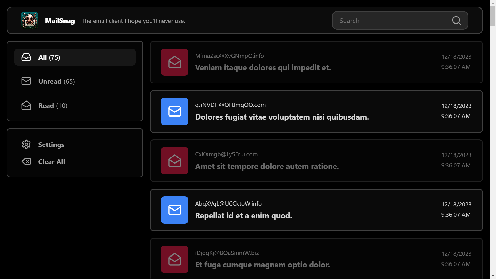
Task: Expand email from qJiNVDH@QHJmqQQ.com
Action: (316, 111)
